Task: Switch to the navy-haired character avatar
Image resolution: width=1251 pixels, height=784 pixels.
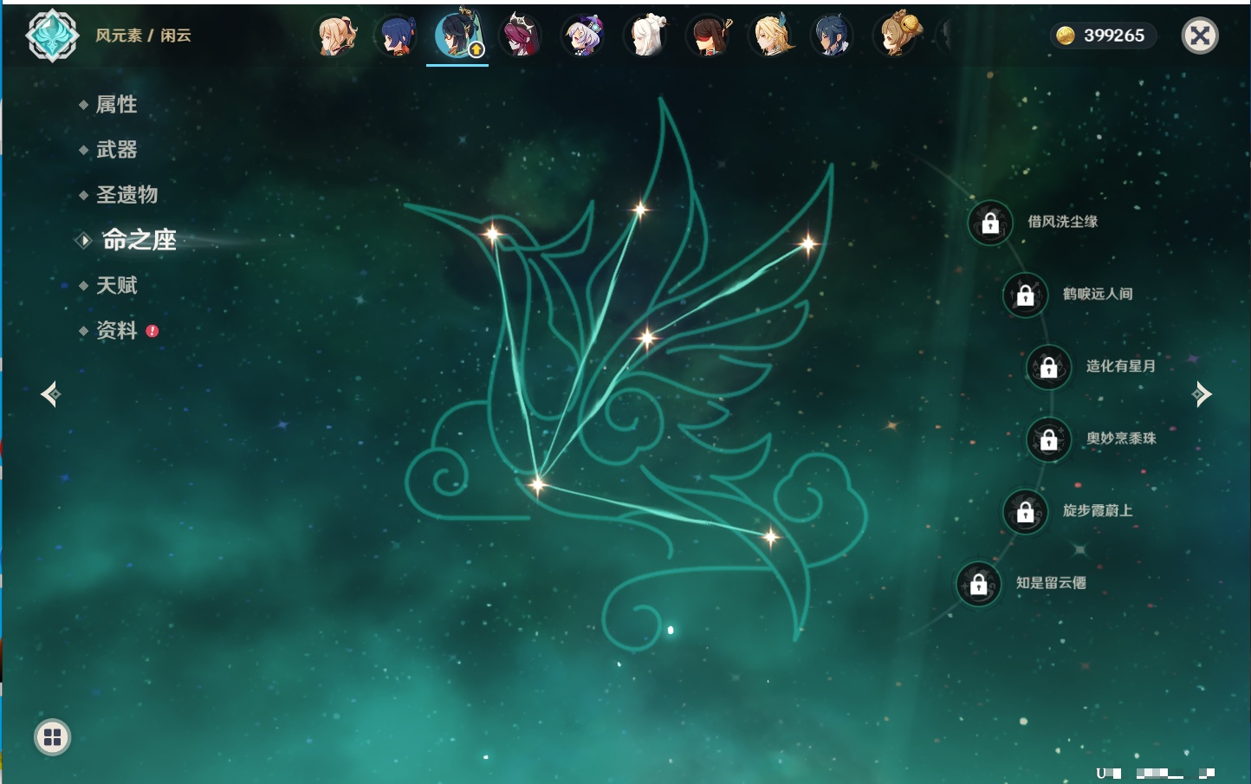Action: click(832, 36)
